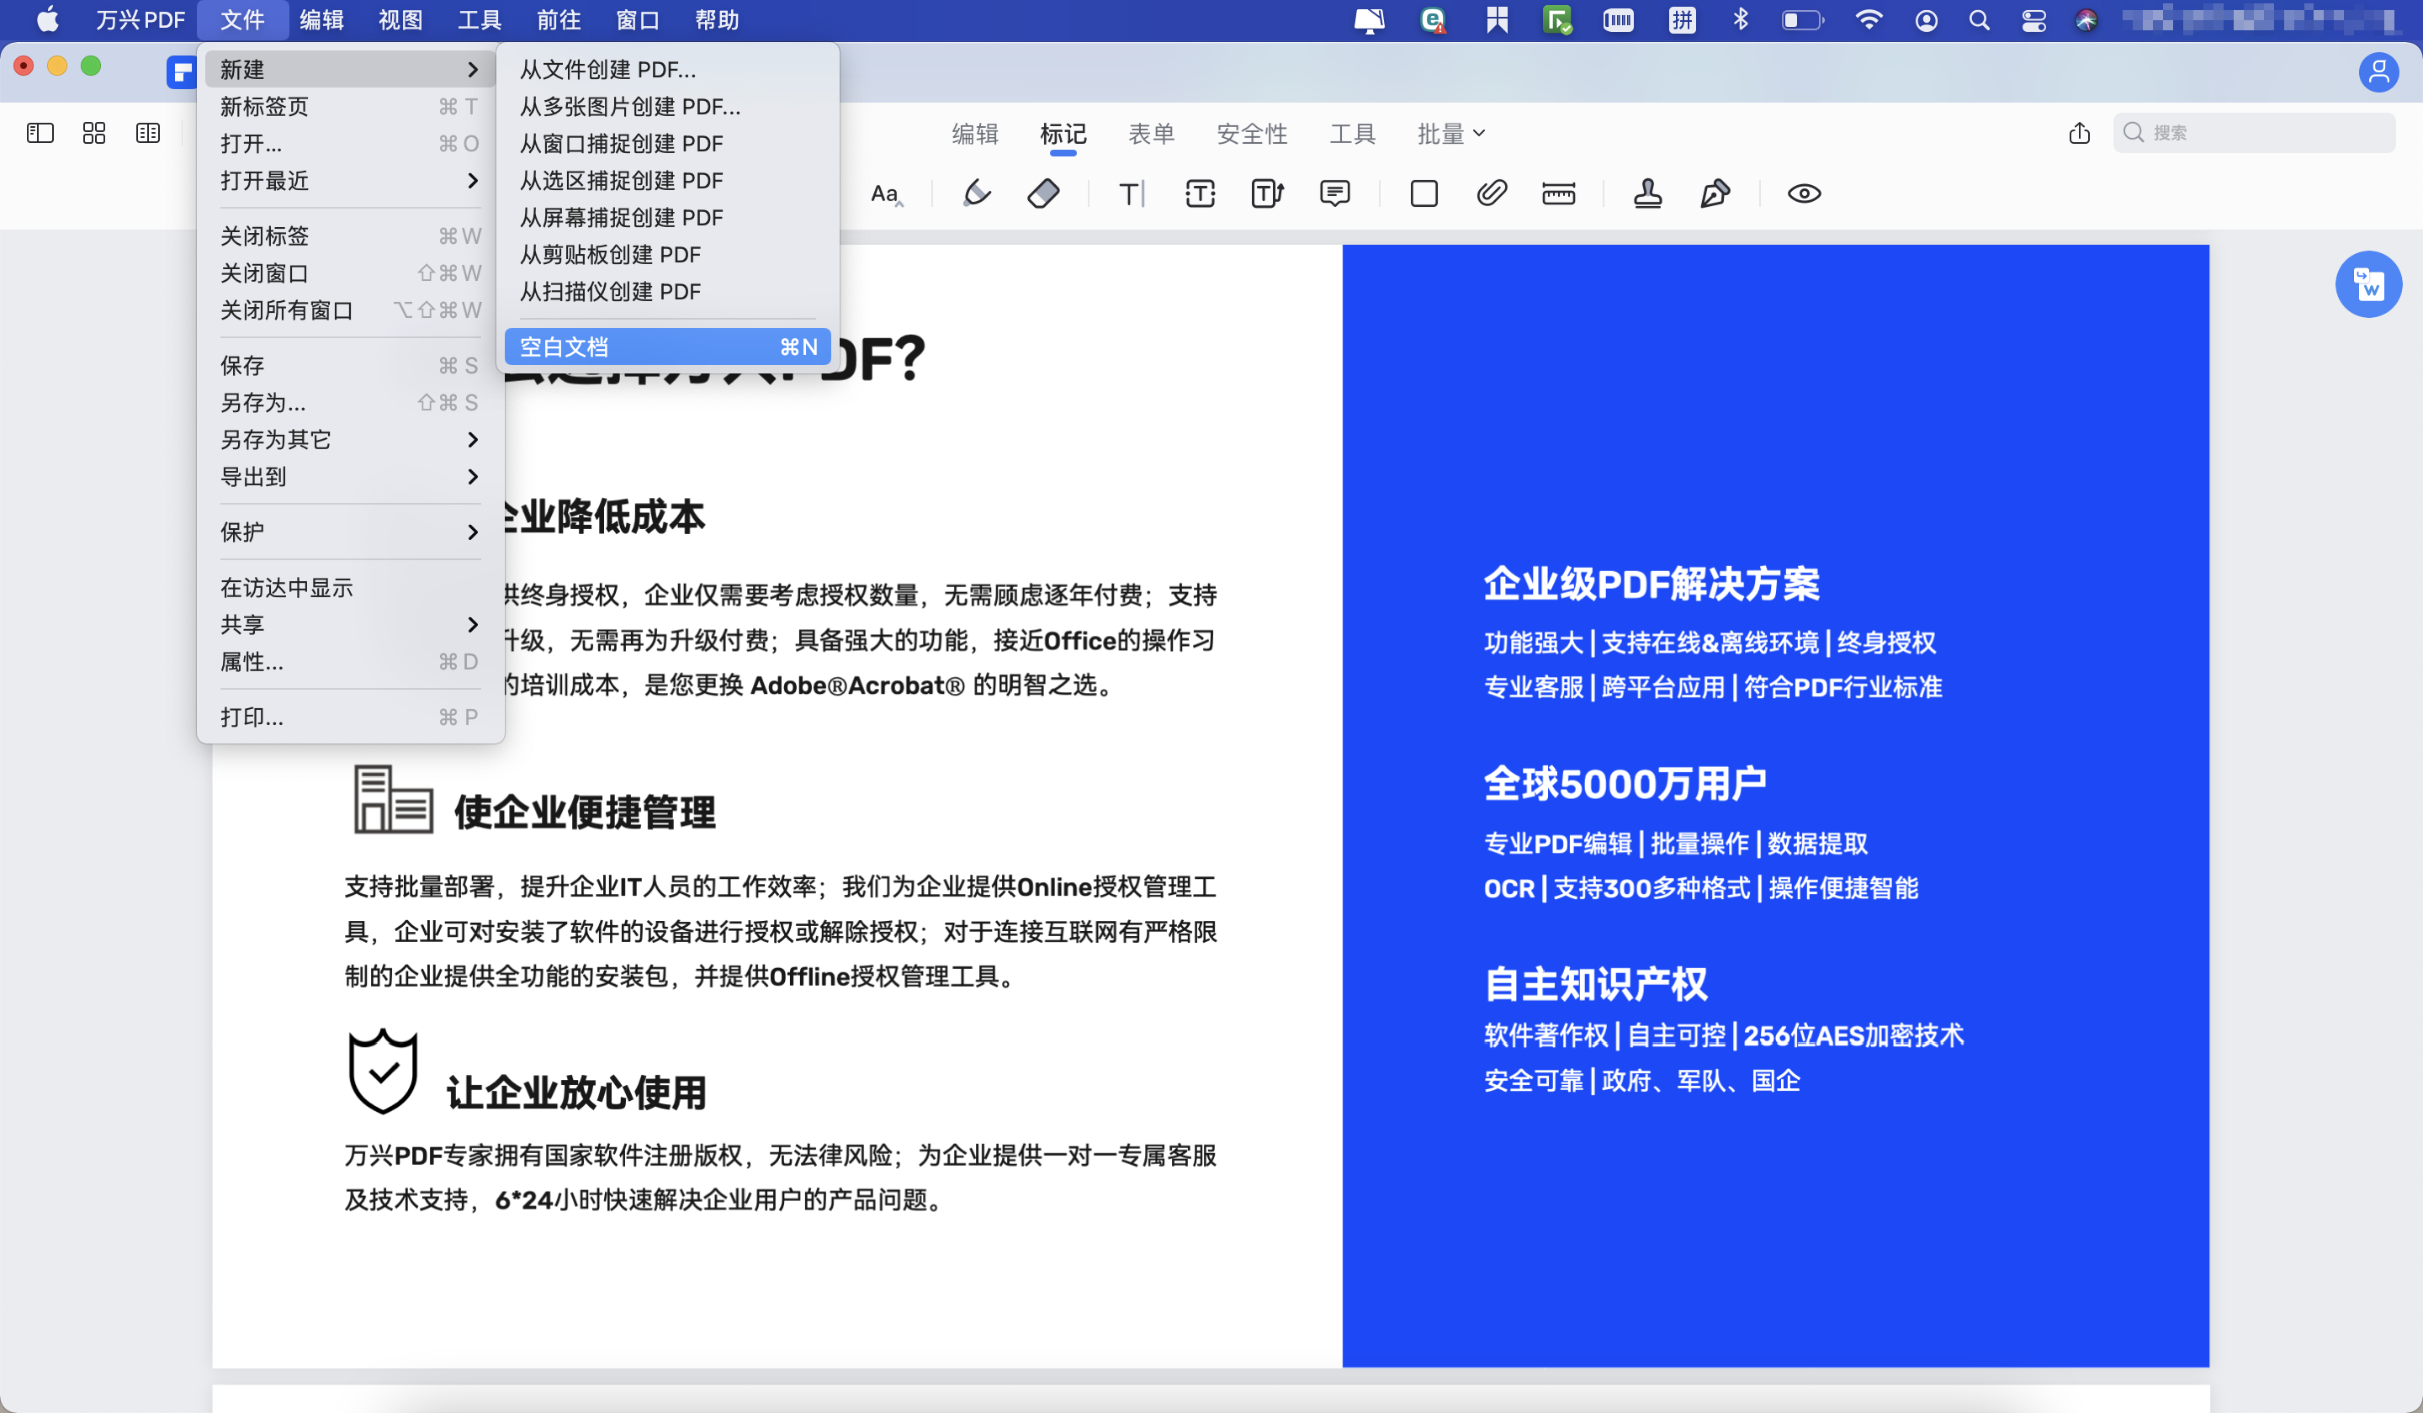Toggle the sidebar panel visibility
This screenshot has width=2423, height=1413.
coord(40,133)
